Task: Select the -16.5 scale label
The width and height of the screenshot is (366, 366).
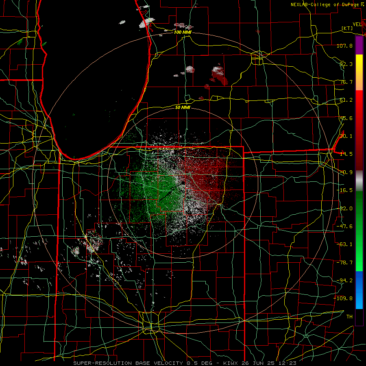Action: [x=344, y=190]
